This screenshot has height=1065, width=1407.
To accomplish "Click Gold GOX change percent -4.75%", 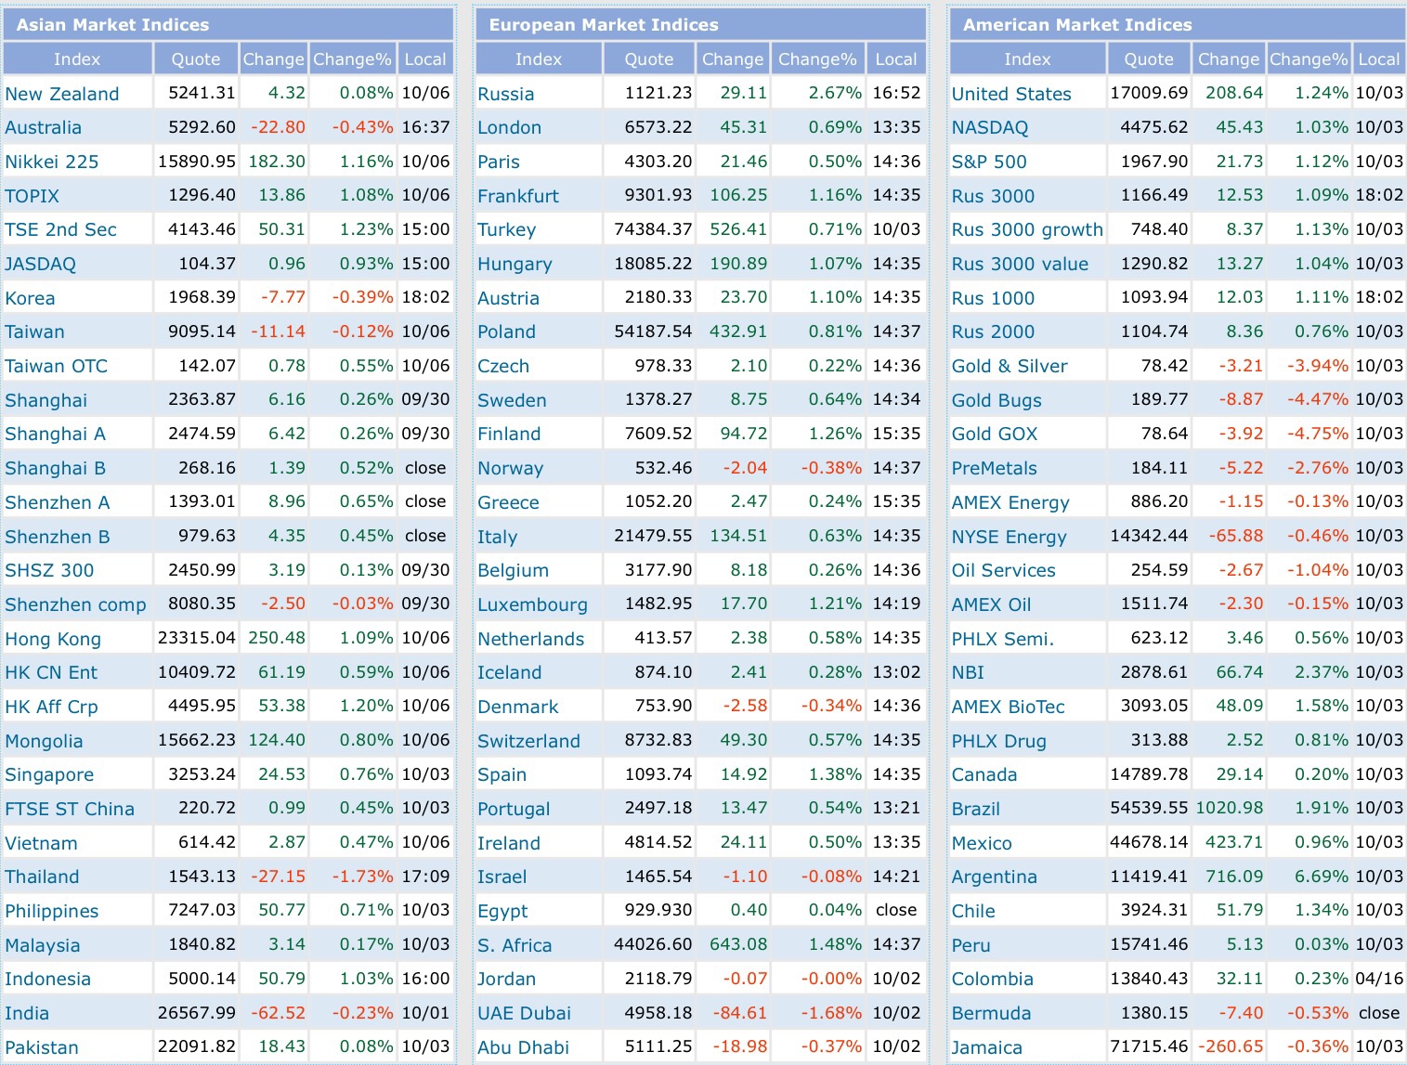I will pyautogui.click(x=1318, y=433).
